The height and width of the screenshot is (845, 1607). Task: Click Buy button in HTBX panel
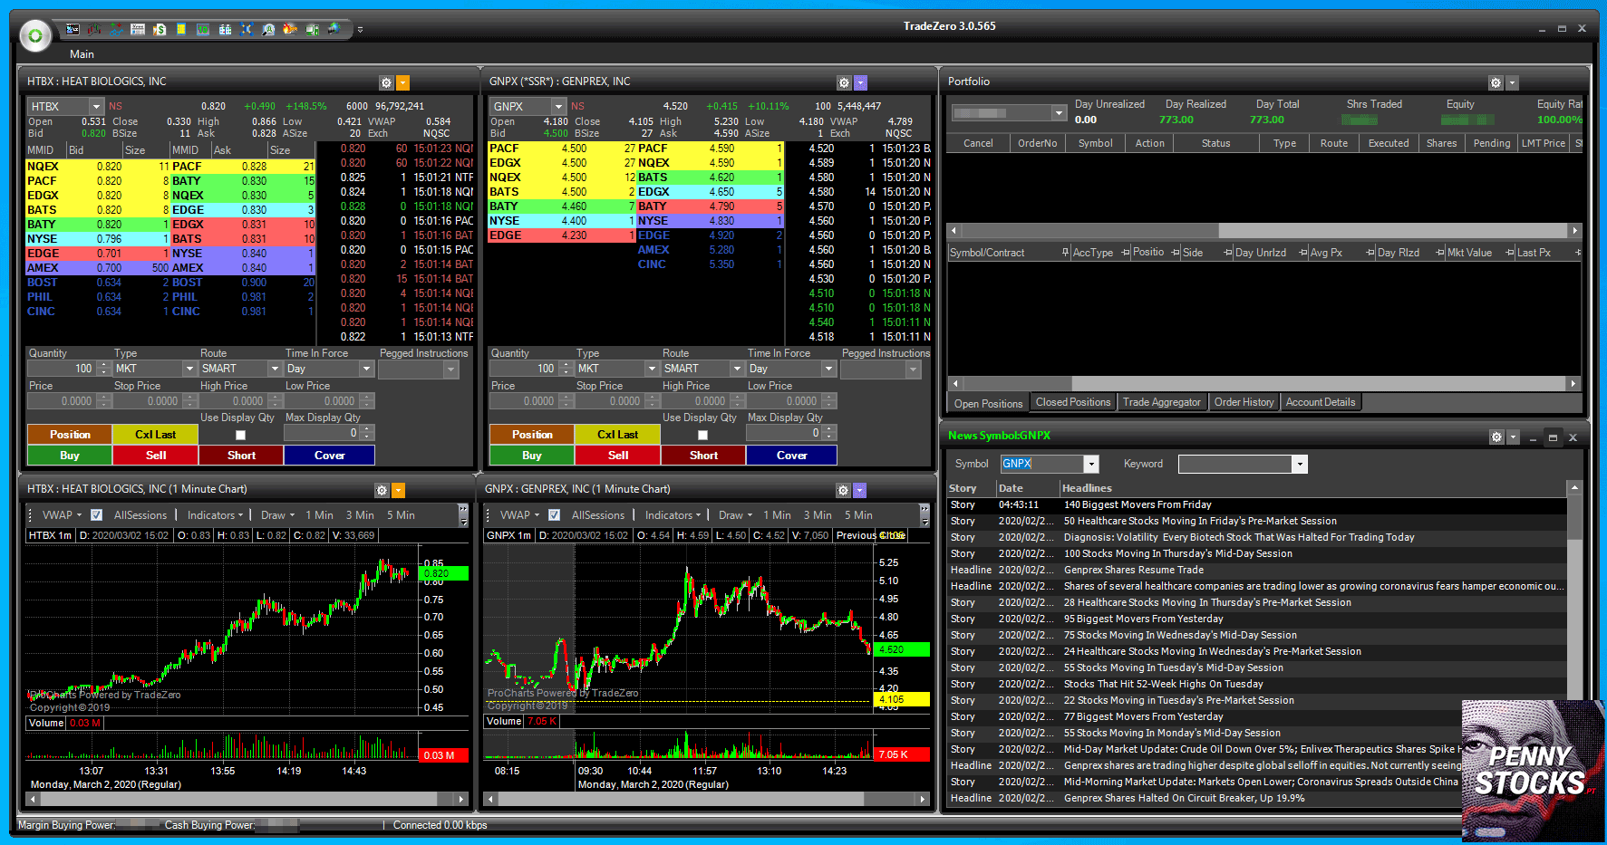point(70,456)
